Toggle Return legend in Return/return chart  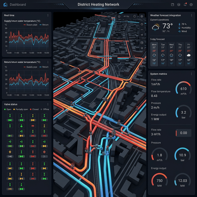point(44,67)
